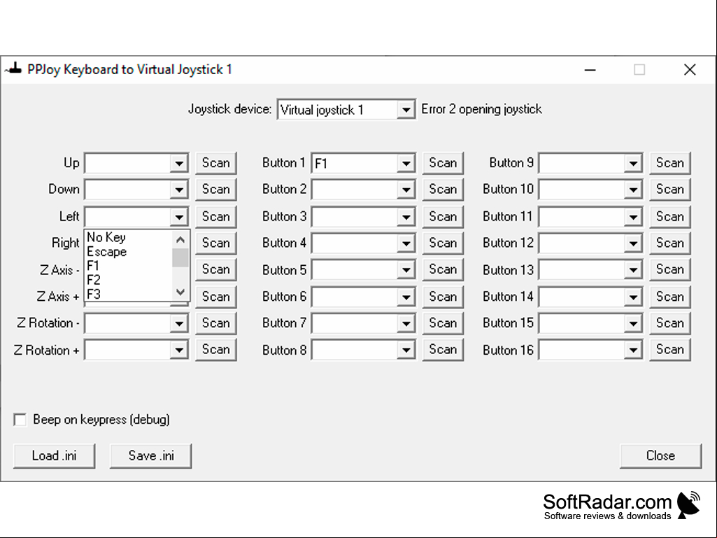Scan a key for Z Rotation -

point(216,323)
